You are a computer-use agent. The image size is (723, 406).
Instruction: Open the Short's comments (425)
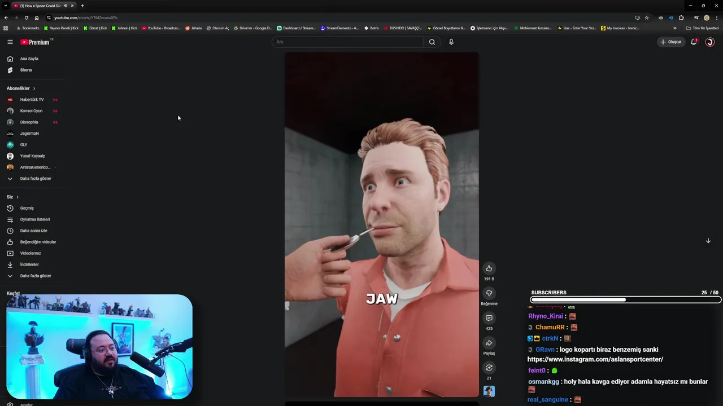point(489,318)
